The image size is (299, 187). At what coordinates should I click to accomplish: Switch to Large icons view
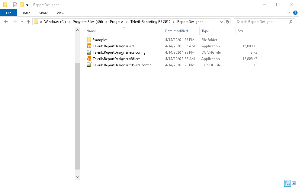[294, 183]
